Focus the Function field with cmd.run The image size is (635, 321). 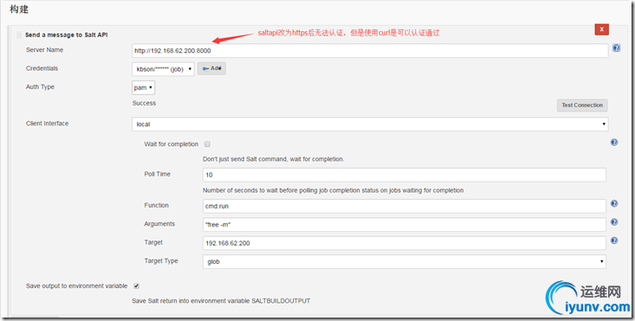point(405,206)
